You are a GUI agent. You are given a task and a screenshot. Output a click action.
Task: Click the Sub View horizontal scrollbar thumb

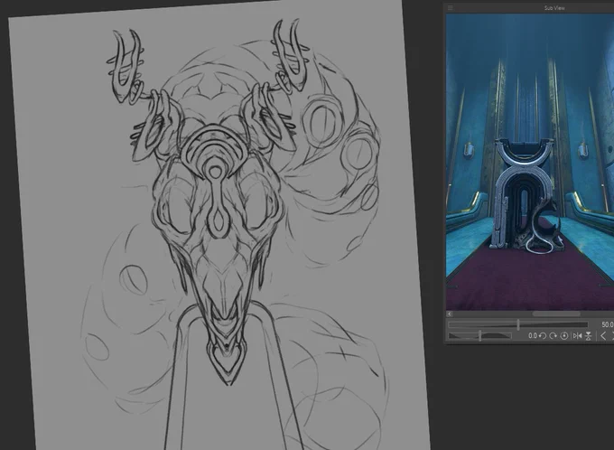(556, 314)
